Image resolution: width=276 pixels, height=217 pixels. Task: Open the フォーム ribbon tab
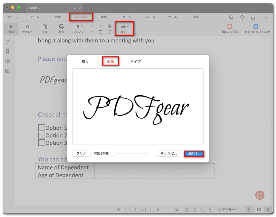coord(149,17)
